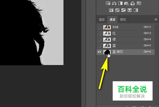Select the 绿 channel name
Screen dimensions: 159x107
(x=114, y=39)
